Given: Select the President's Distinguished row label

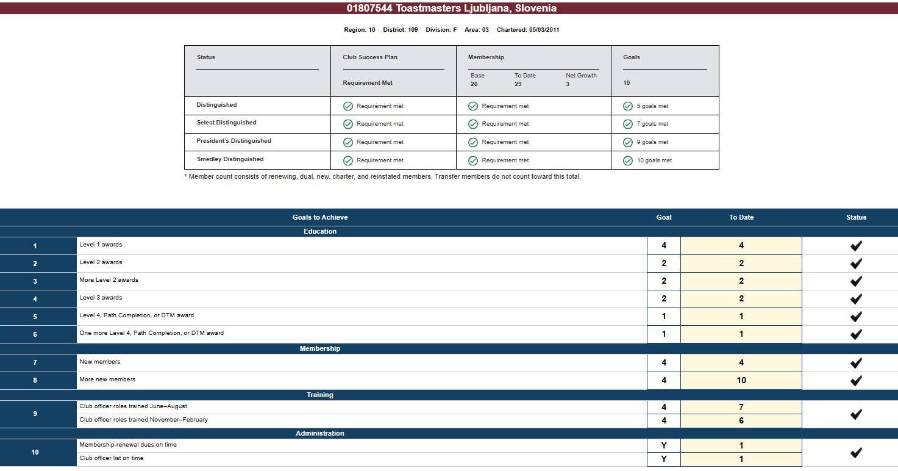Looking at the screenshot, I should pyautogui.click(x=233, y=141).
